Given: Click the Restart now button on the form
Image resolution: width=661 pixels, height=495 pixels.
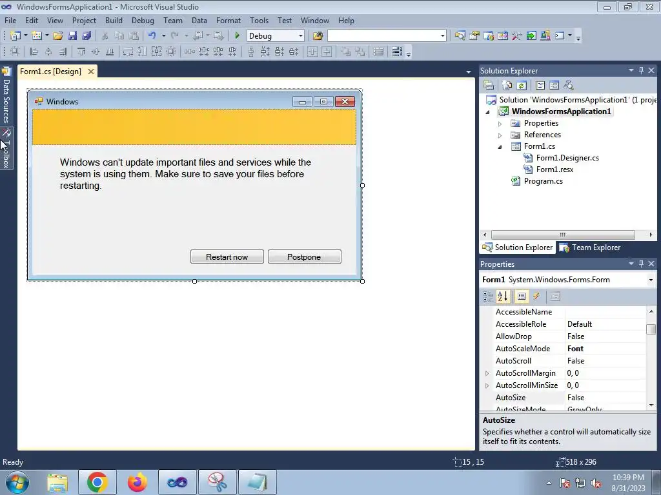Looking at the screenshot, I should tap(227, 257).
